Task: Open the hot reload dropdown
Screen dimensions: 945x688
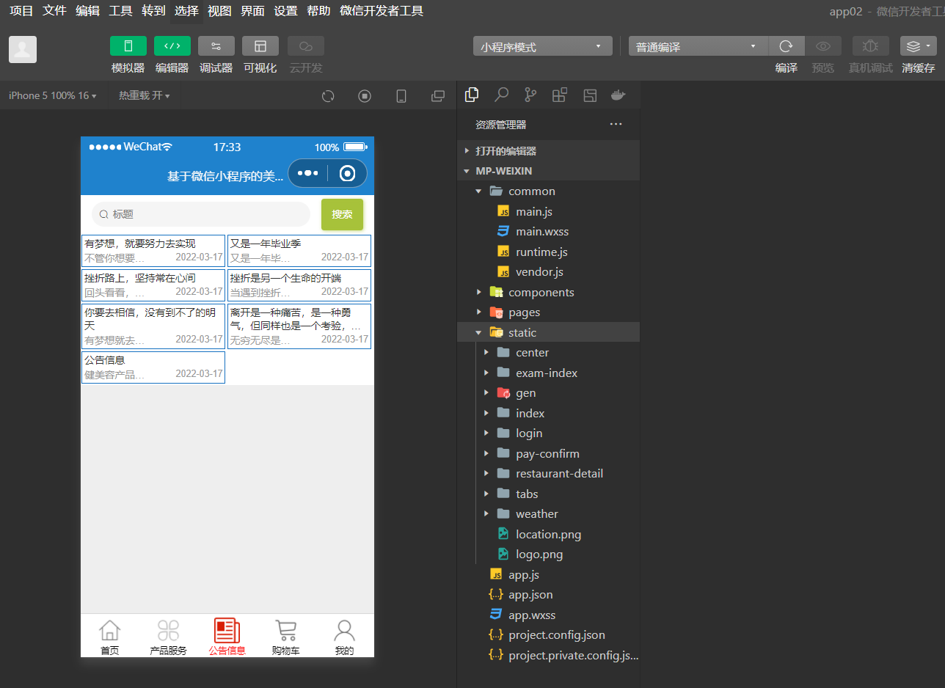Action: click(x=145, y=95)
